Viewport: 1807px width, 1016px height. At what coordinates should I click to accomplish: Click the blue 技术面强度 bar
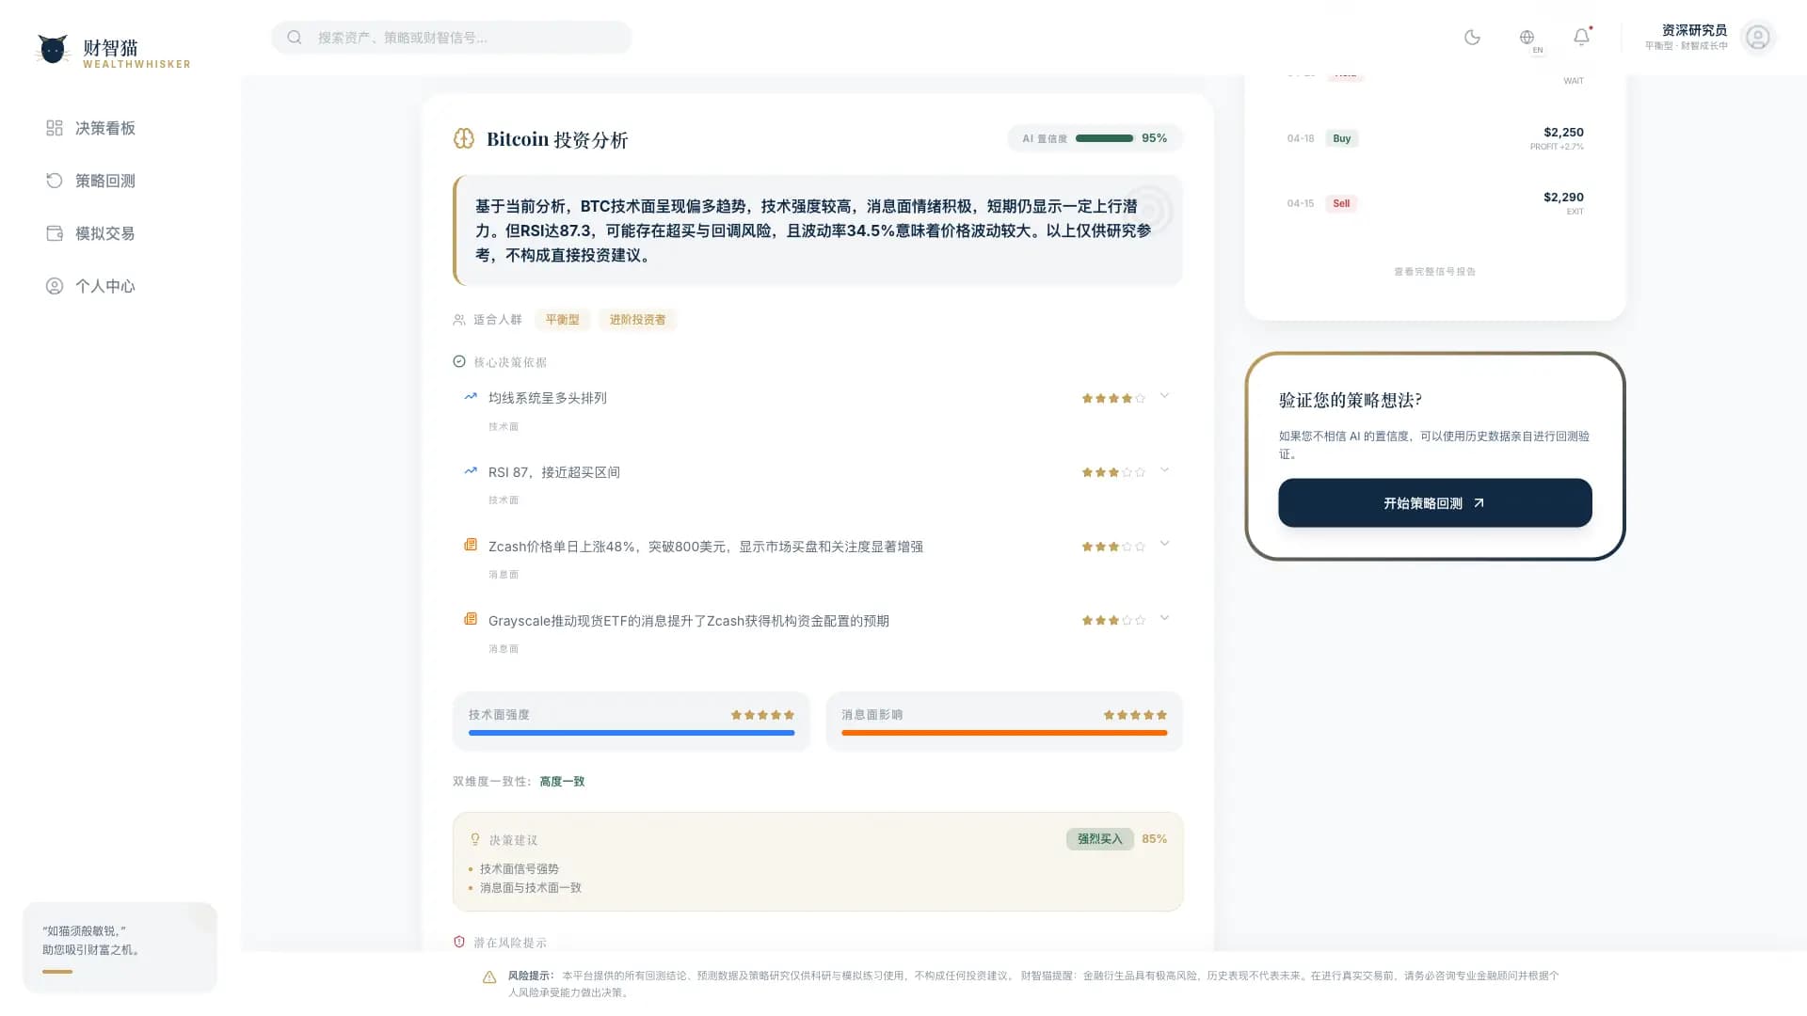tap(632, 733)
